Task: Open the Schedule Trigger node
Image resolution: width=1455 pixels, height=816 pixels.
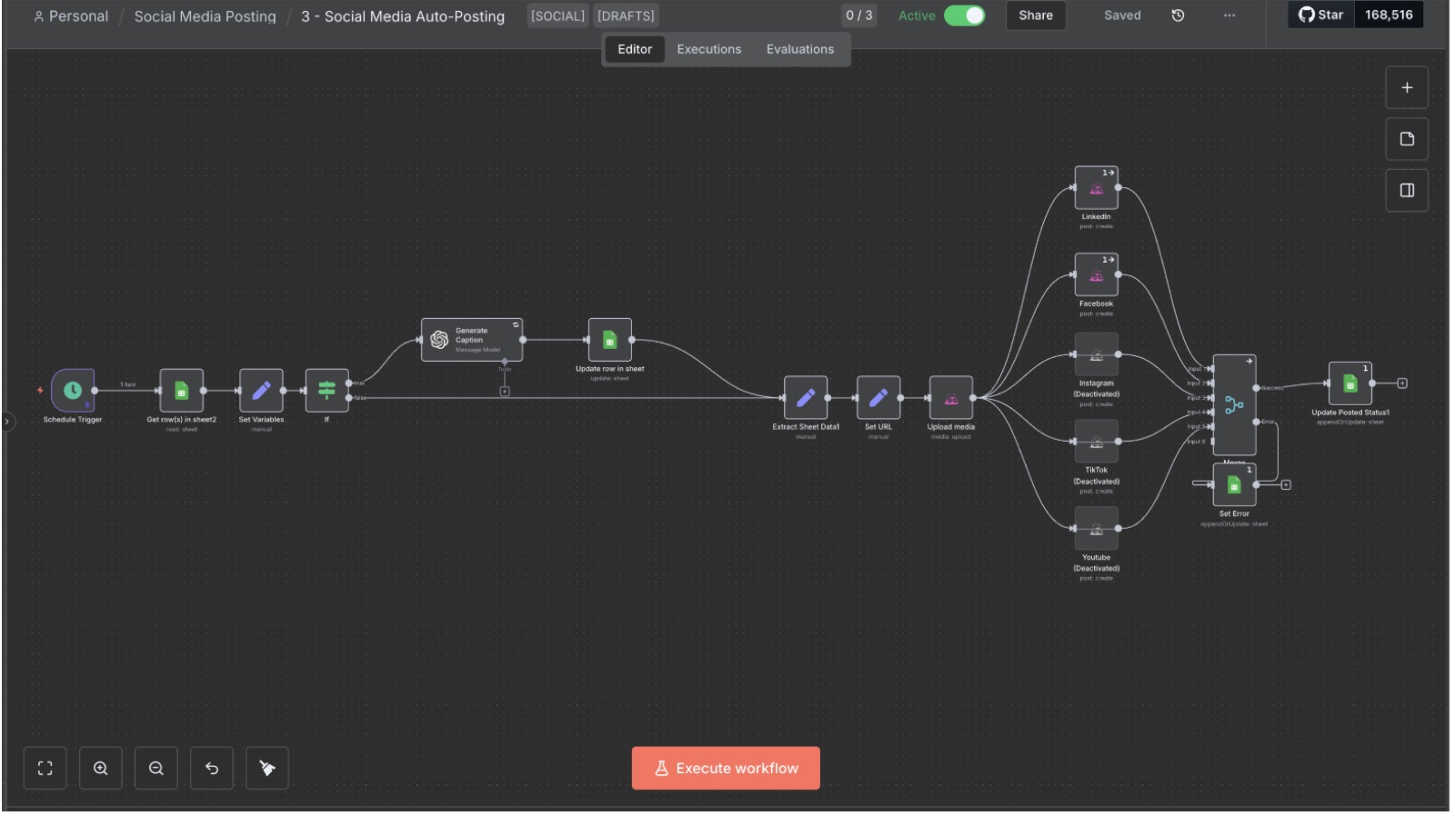Action: (73, 391)
